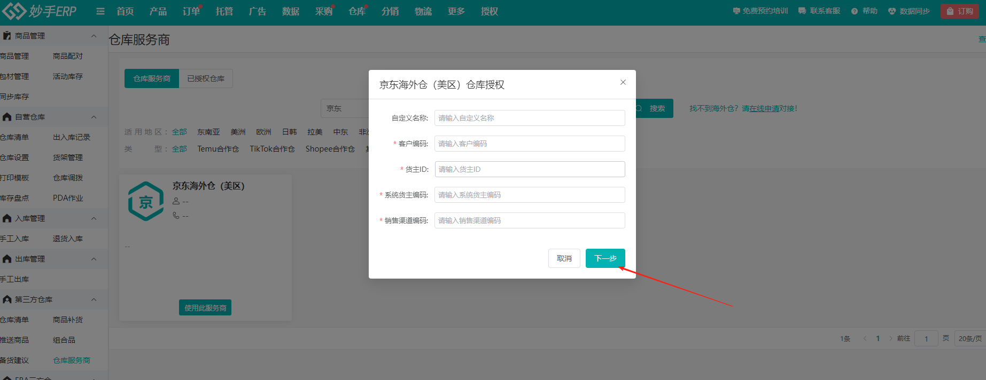Select type TikTok合作仓
The image size is (986, 380).
tap(272, 149)
